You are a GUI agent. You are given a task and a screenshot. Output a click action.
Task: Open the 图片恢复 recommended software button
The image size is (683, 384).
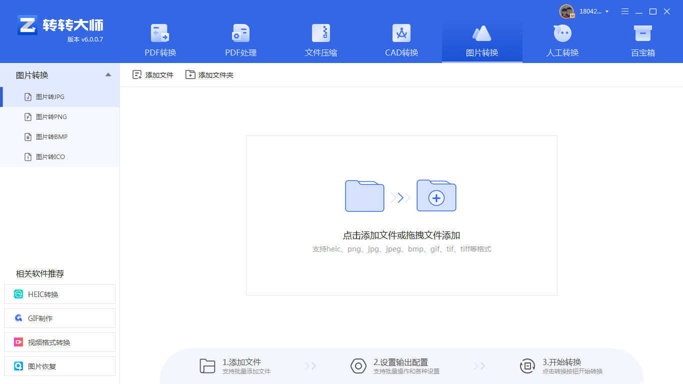pos(59,366)
